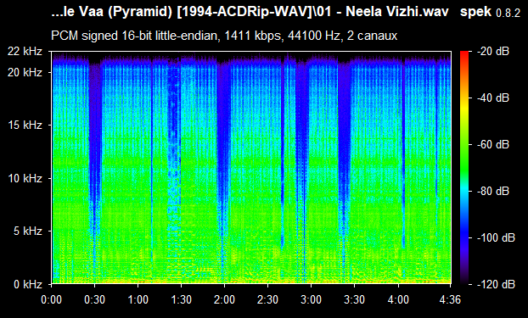Click the 0:00 start time label
This screenshot has height=318, width=528.
pyautogui.click(x=52, y=299)
